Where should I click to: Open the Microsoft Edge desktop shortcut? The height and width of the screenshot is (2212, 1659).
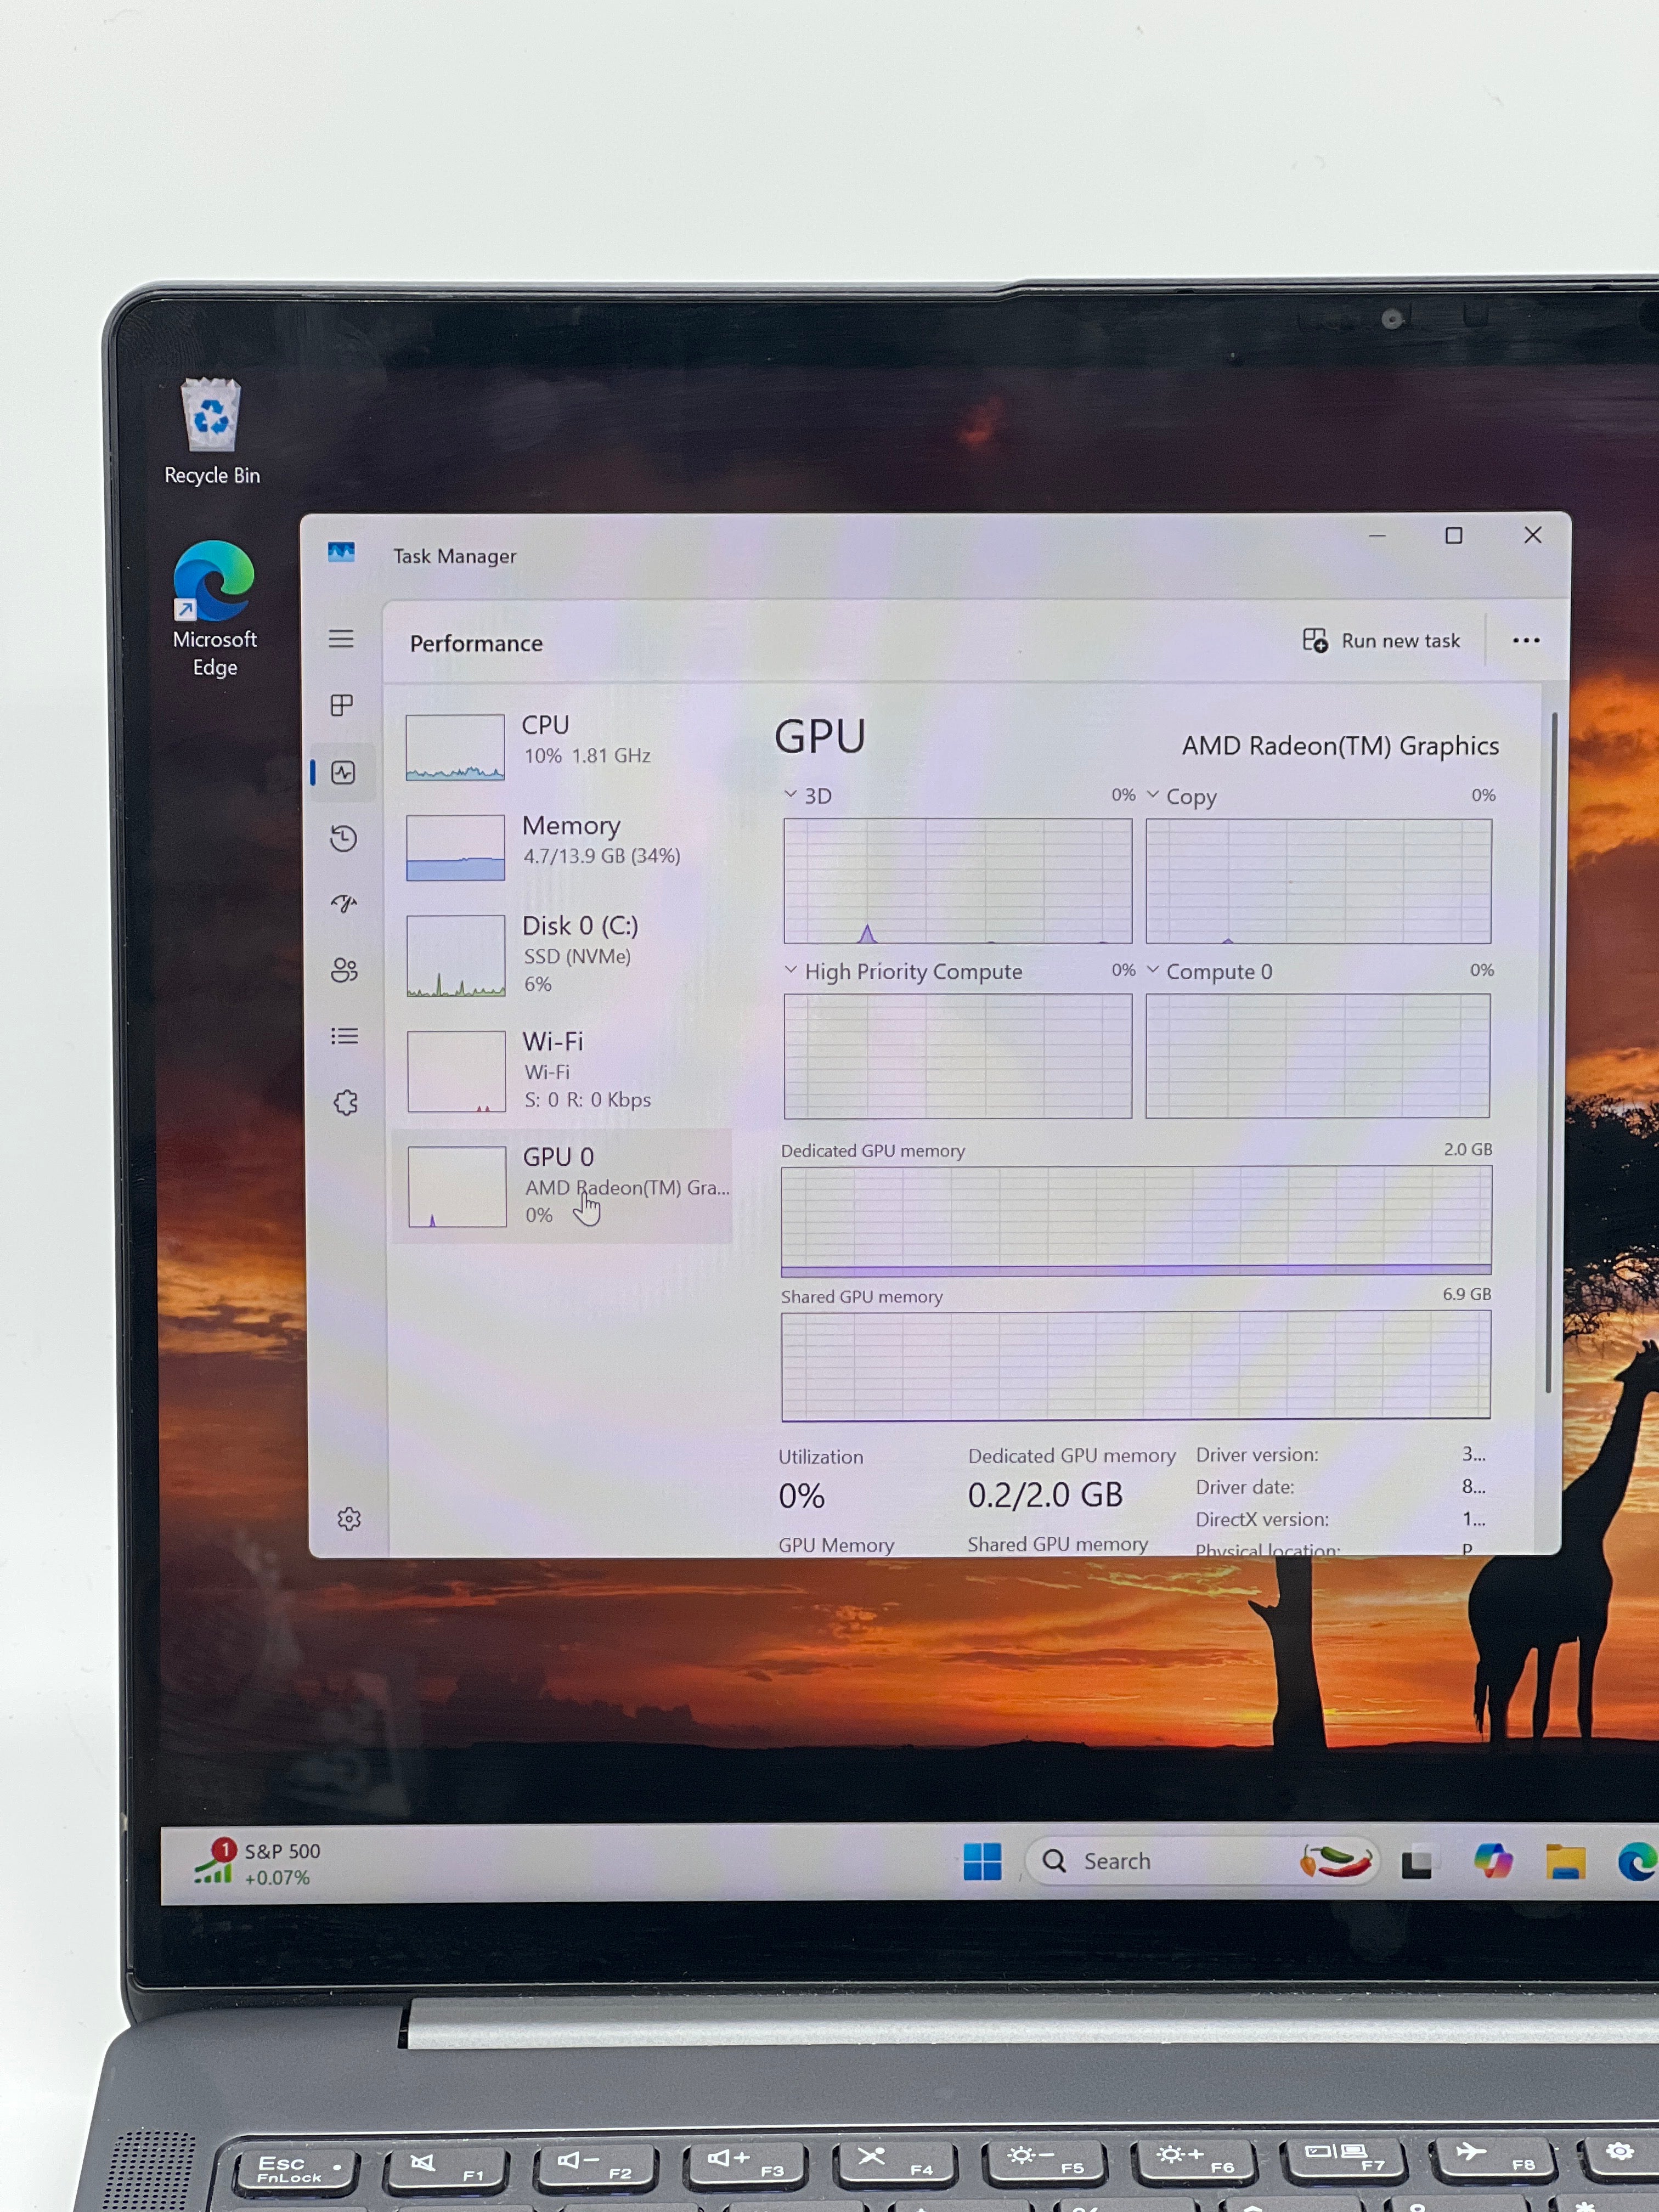(214, 610)
